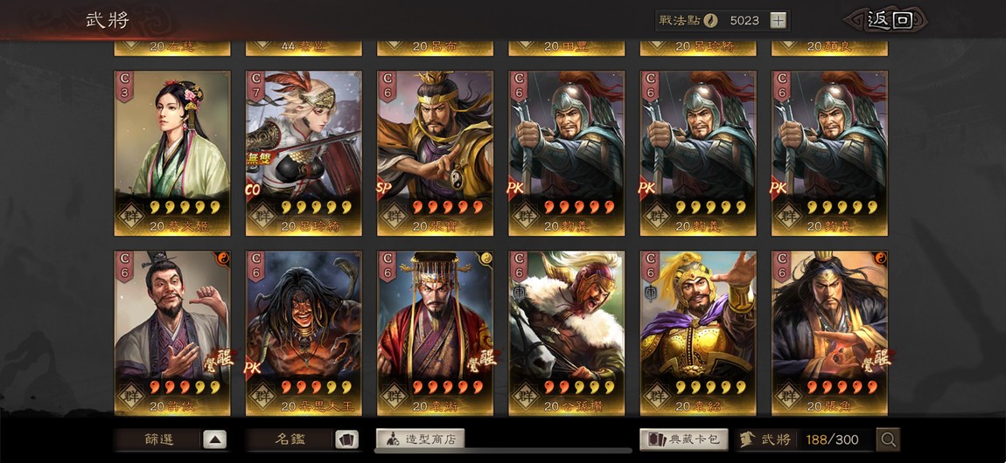Open the 造型商店 skin shop
The height and width of the screenshot is (463, 1006).
tap(420, 439)
